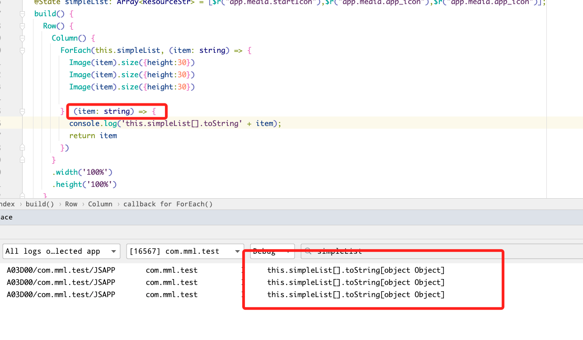This screenshot has height=340, width=583.
Task: Click the ForEach(this.simpleList line
Action: [156, 50]
